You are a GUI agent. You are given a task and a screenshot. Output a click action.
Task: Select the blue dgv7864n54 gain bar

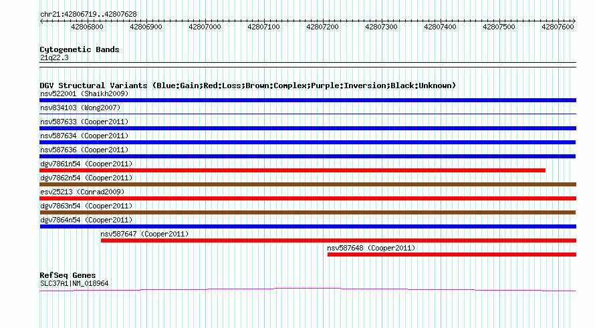308,226
